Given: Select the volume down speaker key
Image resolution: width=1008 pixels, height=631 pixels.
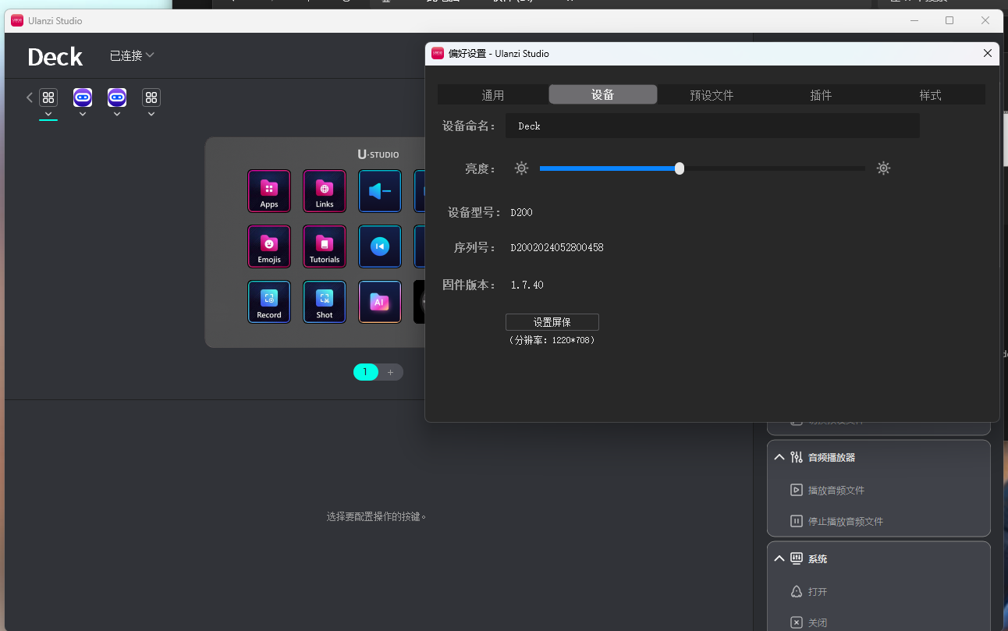Looking at the screenshot, I should [380, 191].
